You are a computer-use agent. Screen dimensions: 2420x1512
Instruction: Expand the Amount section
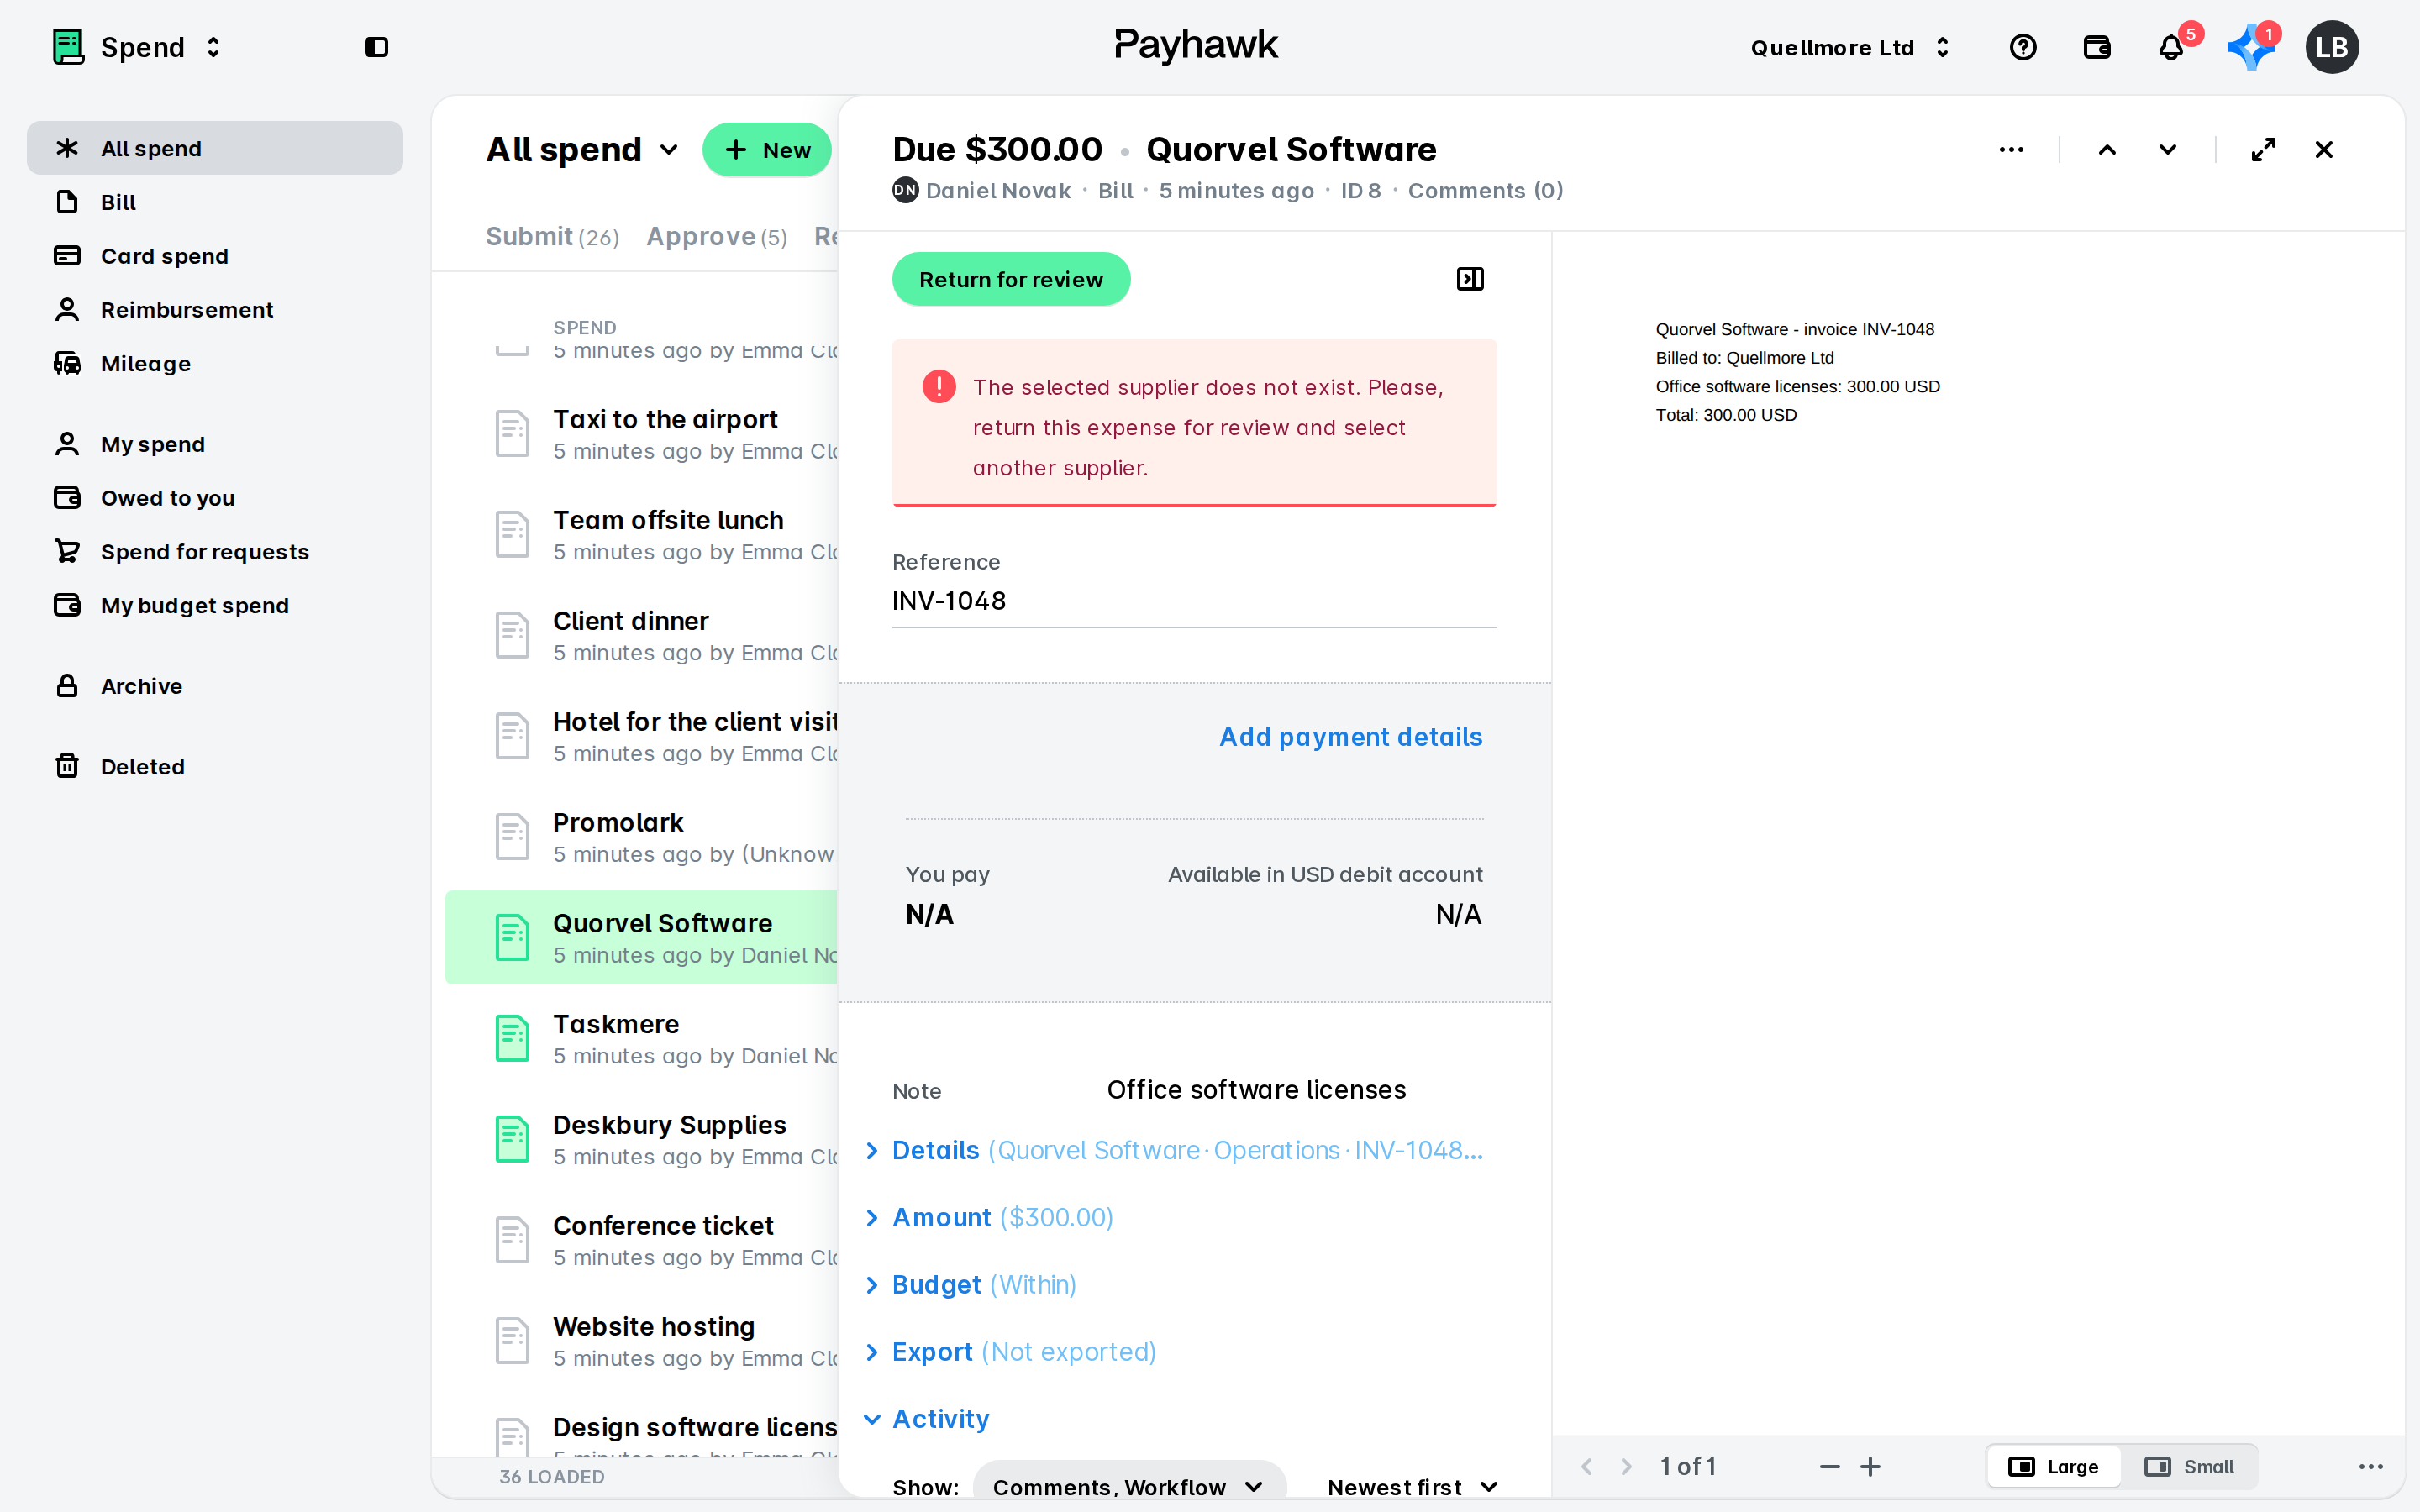[989, 1217]
